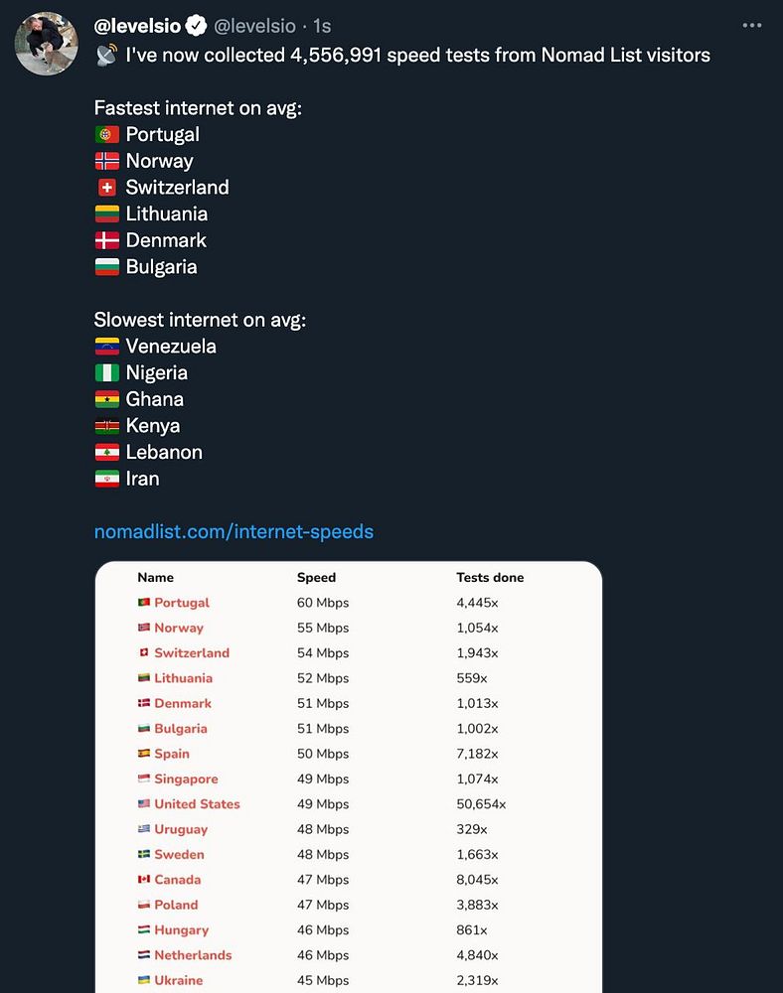Open United States country link
The width and height of the screenshot is (783, 993).
[x=197, y=804]
